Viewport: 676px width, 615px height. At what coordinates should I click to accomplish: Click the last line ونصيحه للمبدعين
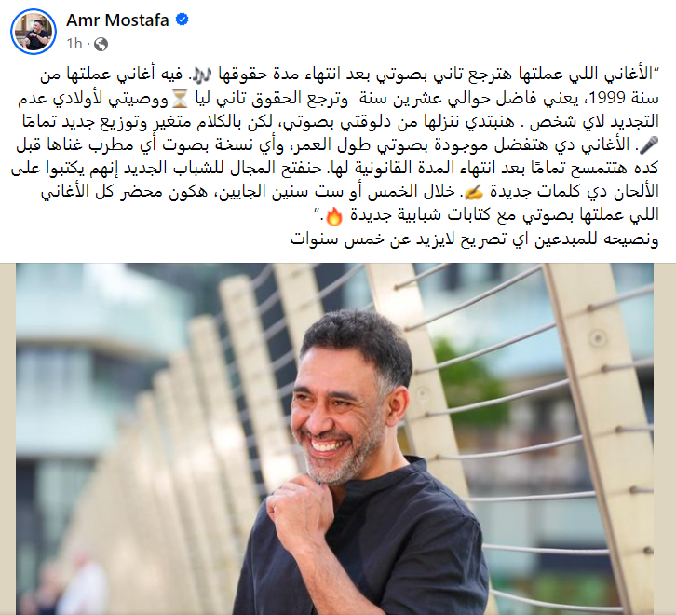[474, 239]
